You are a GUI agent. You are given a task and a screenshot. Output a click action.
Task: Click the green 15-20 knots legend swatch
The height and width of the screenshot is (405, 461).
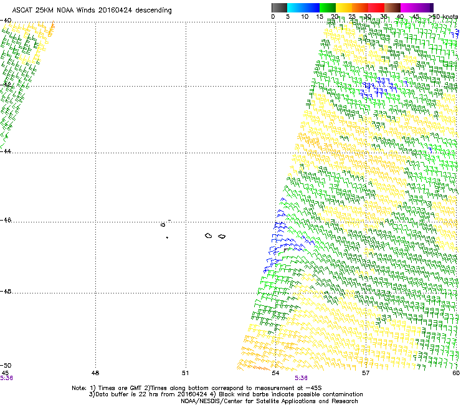tap(328, 7)
